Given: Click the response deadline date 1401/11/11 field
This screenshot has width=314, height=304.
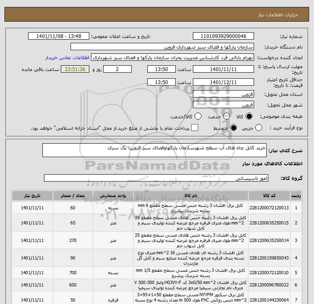Looking at the screenshot, I should click(223, 69).
